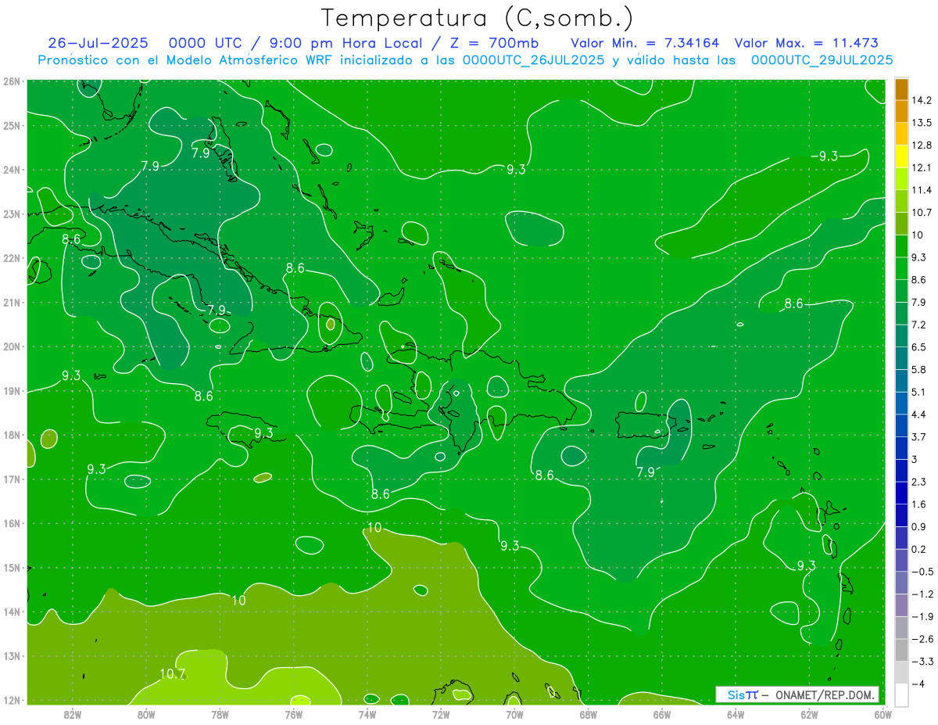Image resolution: width=938 pixels, height=725 pixels.
Task: Click the latitude label '18N'
Action: [11, 435]
